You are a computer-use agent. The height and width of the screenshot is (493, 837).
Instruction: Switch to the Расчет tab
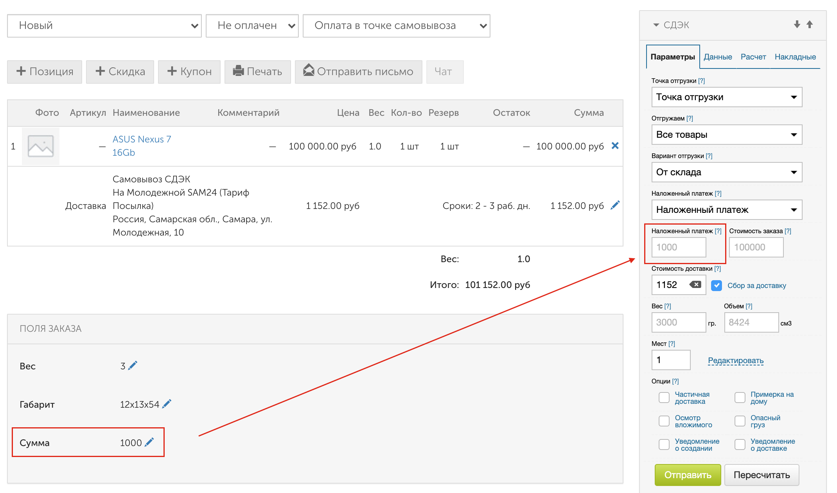pyautogui.click(x=753, y=57)
